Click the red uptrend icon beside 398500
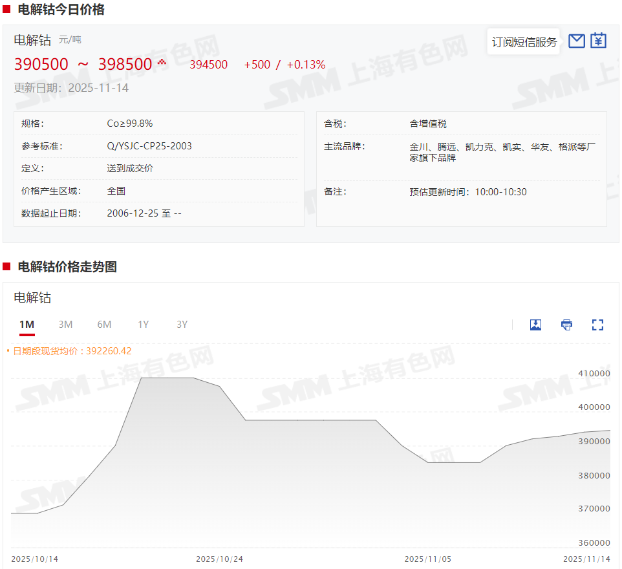The height and width of the screenshot is (569, 622). click(x=162, y=63)
